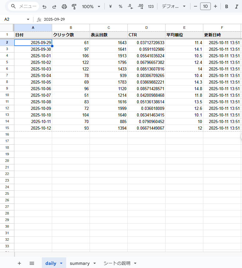Apply percent number format
The image size is (242, 268).
pos(120,7)
